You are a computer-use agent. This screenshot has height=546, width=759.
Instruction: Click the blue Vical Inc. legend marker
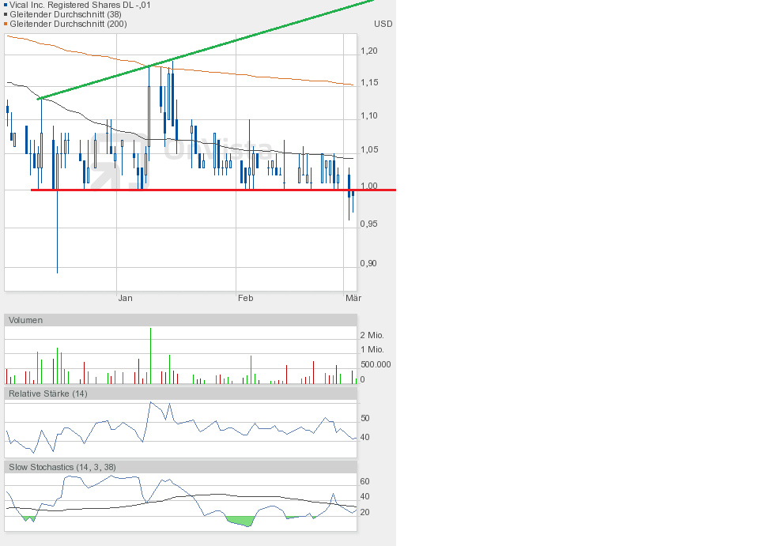[6, 5]
